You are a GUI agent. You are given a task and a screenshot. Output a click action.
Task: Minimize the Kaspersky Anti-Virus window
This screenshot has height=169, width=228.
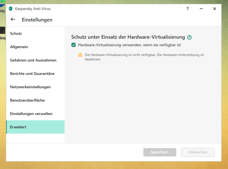201,9
